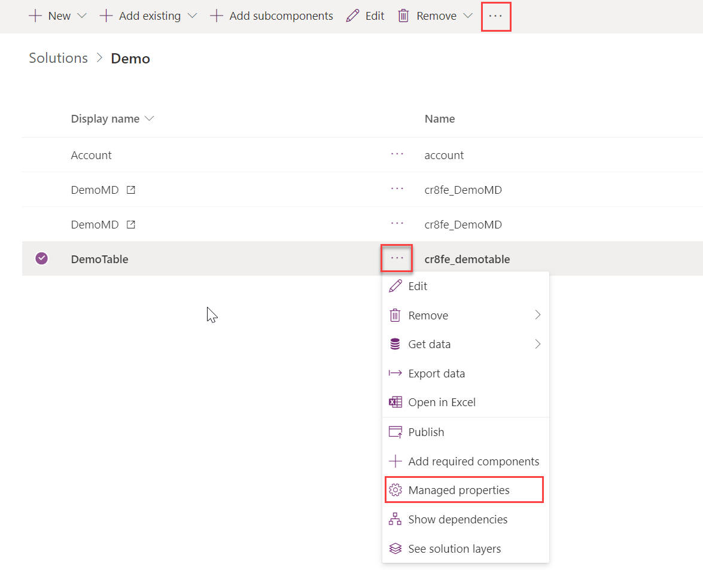Click the Edit pencil icon in top toolbar
Image resolution: width=703 pixels, height=570 pixels.
coord(352,16)
